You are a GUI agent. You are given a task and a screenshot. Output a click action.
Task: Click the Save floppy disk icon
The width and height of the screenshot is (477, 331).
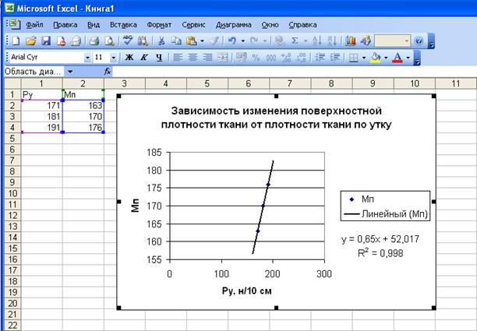(44, 40)
